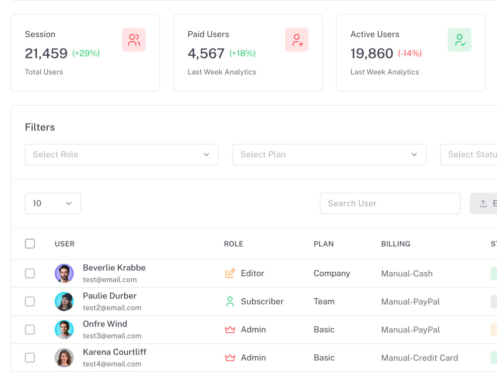Open the Select Status dropdown
Image resolution: width=497 pixels, height=372 pixels.
click(x=469, y=154)
